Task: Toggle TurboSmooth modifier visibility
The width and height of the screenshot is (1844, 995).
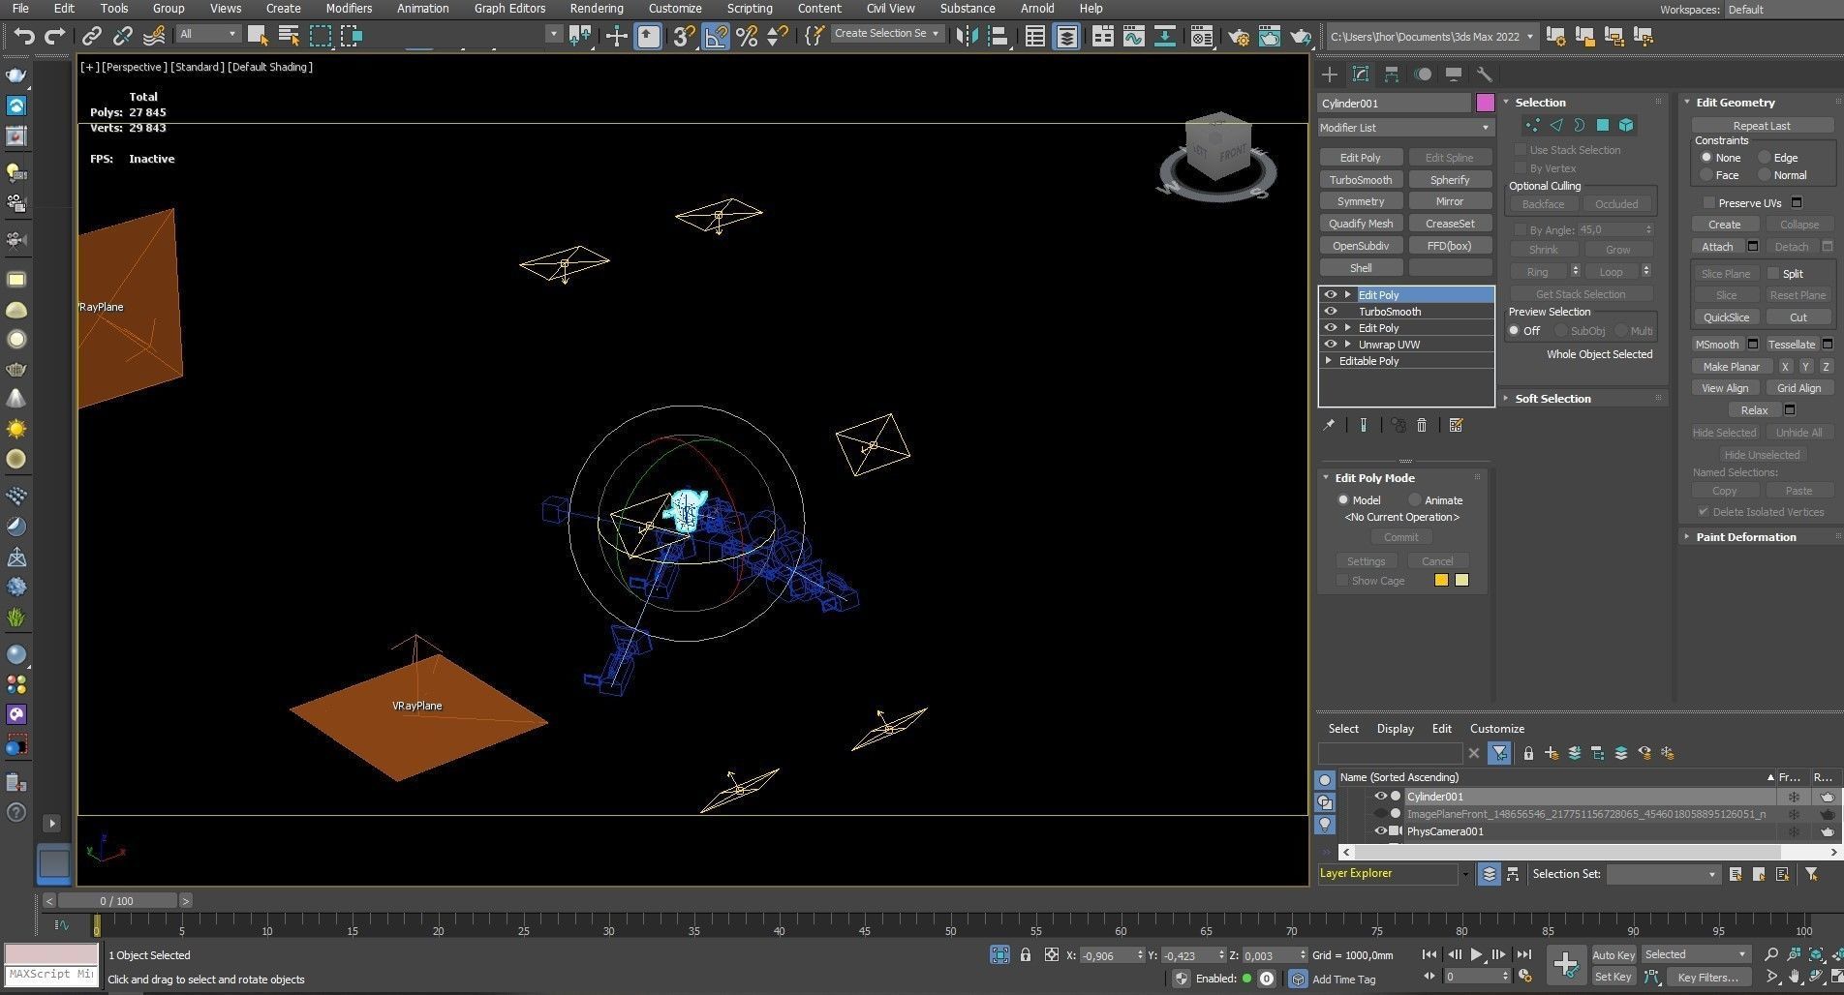Action: (x=1331, y=312)
